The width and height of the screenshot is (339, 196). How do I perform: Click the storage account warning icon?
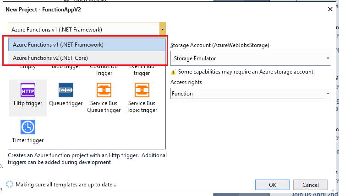click(173, 72)
